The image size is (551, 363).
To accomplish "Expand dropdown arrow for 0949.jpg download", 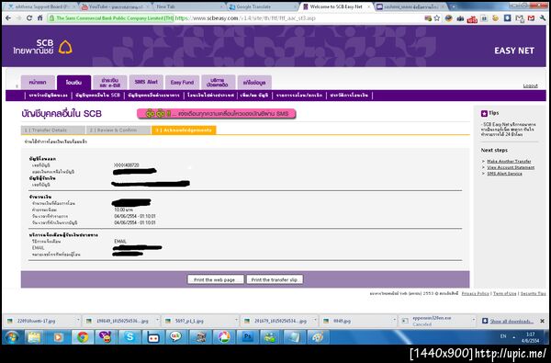I will click(x=395, y=320).
